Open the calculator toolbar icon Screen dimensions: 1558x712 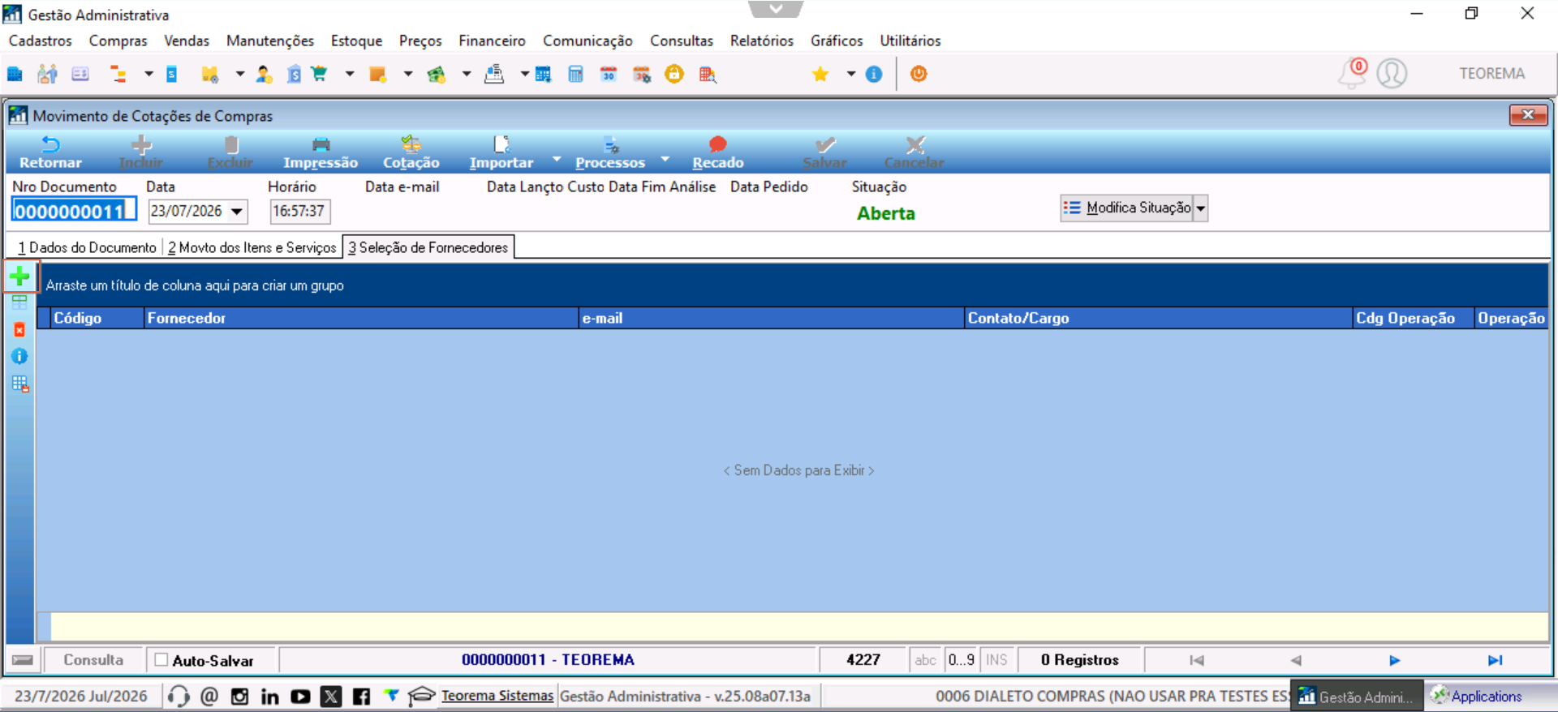(575, 75)
